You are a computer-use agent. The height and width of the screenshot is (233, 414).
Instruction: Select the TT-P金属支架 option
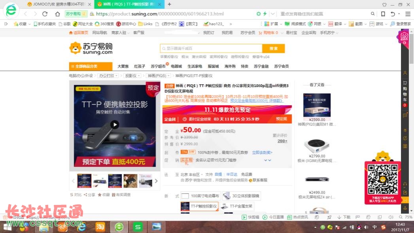[x=237, y=206]
